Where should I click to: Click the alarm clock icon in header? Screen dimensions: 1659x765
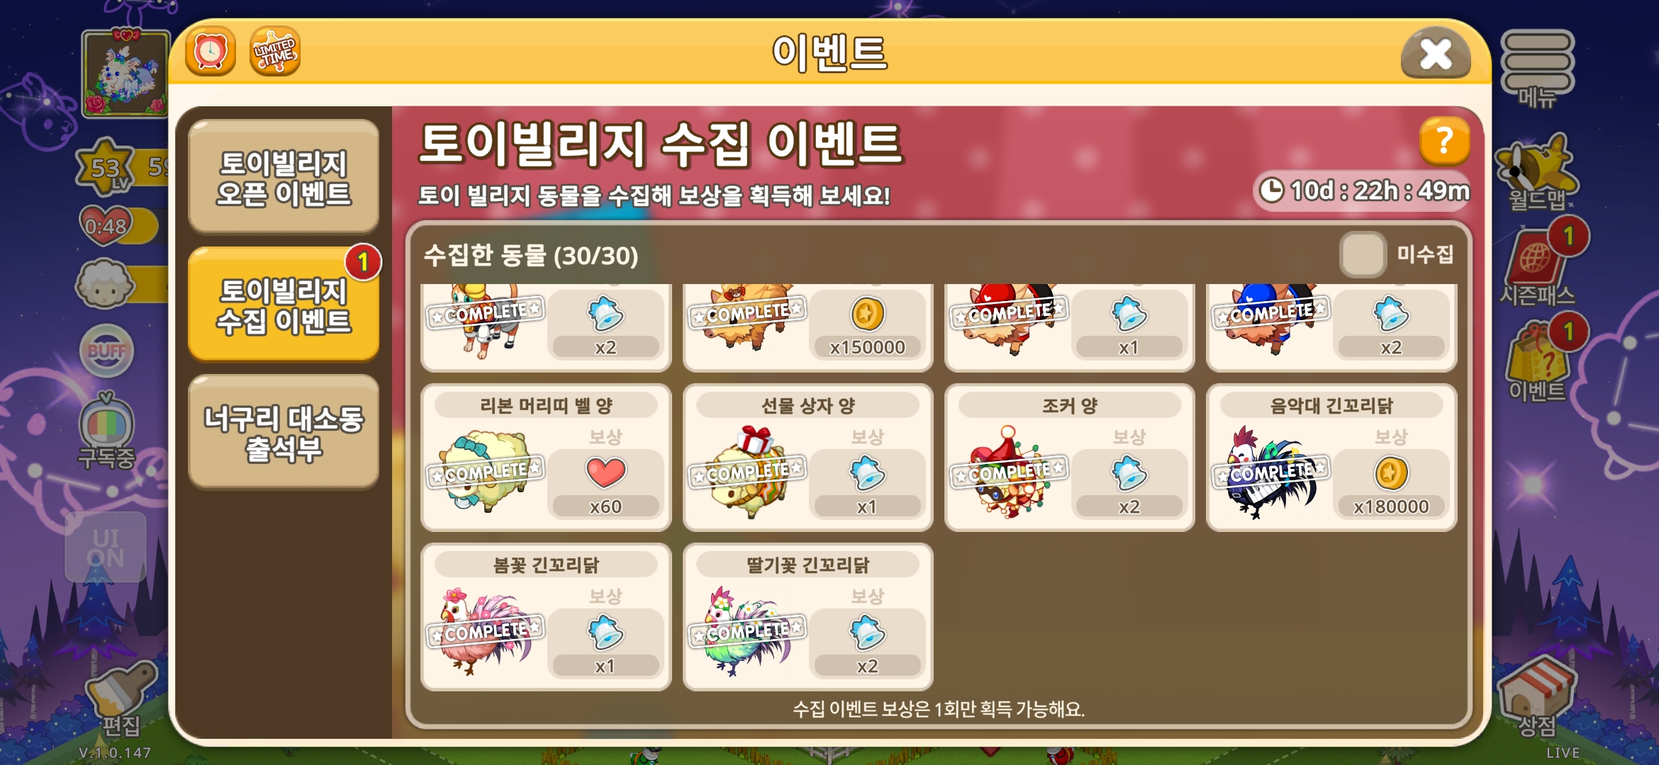click(x=211, y=52)
